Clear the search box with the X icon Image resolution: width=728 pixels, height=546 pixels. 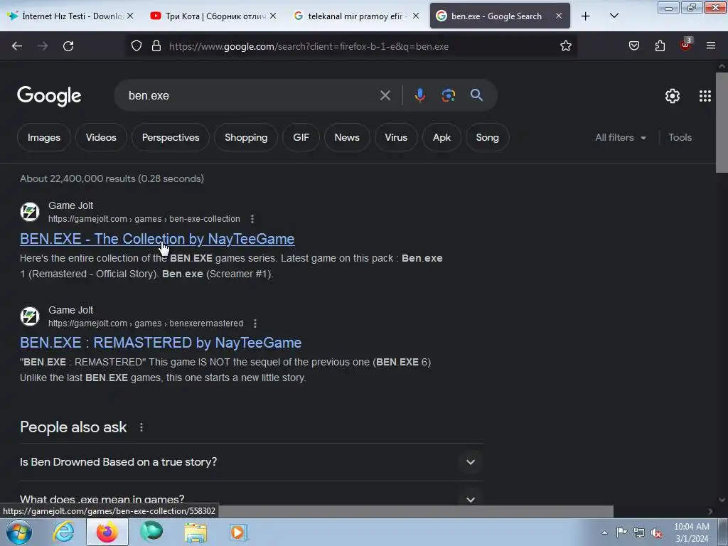click(x=385, y=96)
